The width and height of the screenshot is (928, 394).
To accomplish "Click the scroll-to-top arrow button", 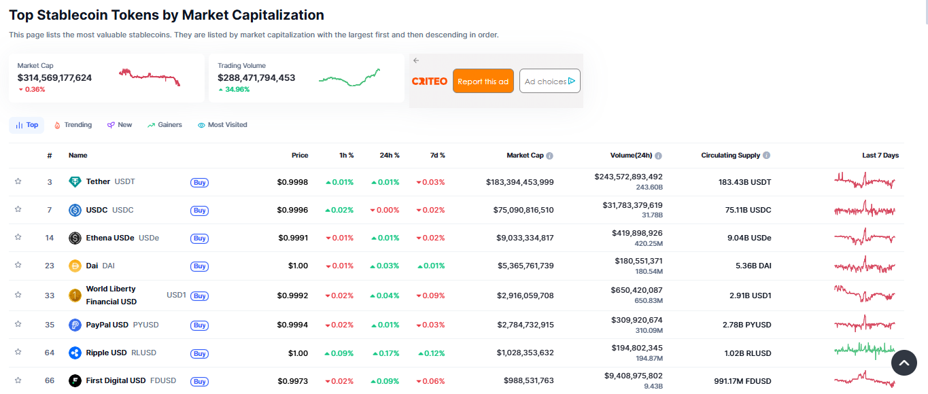I will click(904, 363).
